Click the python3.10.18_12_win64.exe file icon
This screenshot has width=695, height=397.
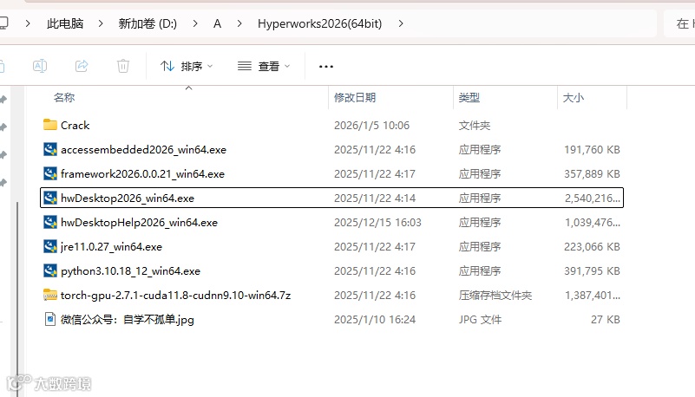tap(50, 270)
